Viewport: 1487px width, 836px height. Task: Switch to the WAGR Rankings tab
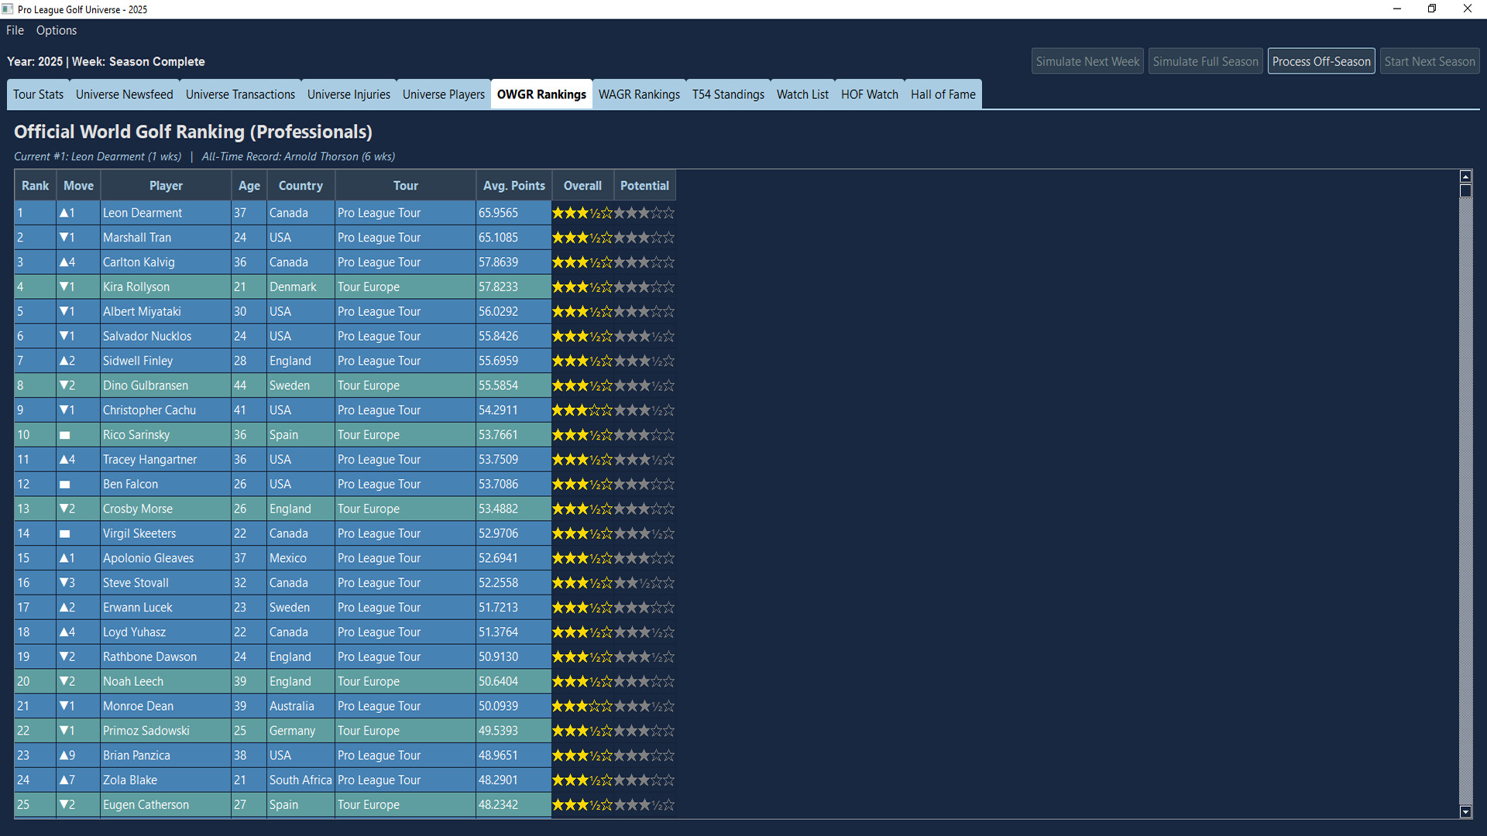pyautogui.click(x=639, y=94)
